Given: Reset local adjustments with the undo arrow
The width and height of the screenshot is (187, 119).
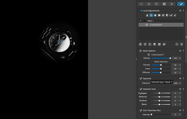Looking at the screenshot, I should click(x=177, y=44).
